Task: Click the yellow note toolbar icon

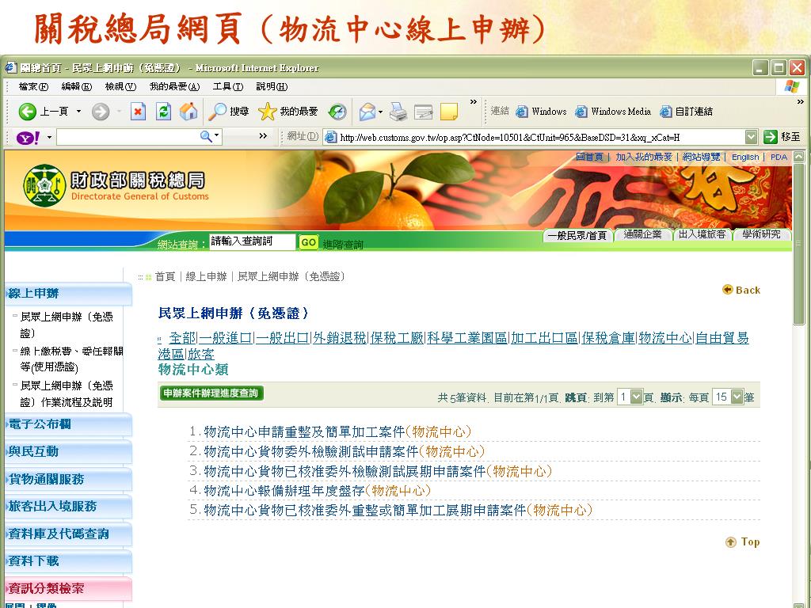Action: click(448, 111)
